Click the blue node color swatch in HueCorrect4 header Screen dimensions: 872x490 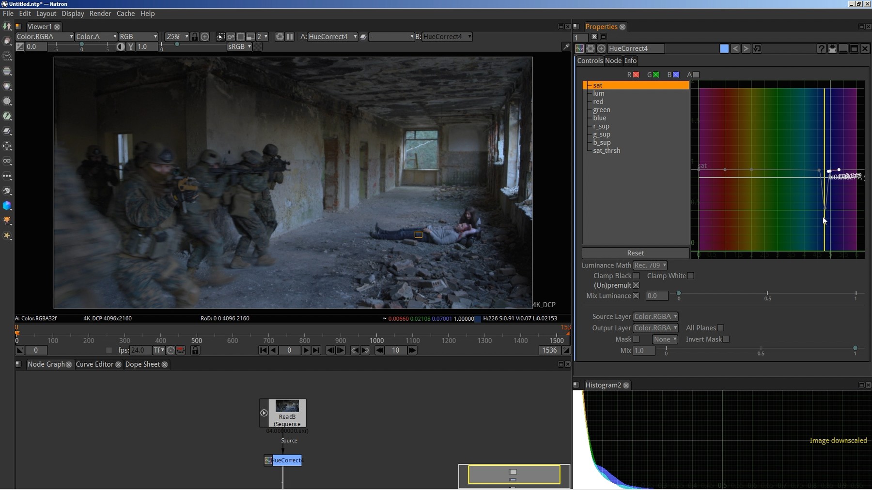[724, 48]
